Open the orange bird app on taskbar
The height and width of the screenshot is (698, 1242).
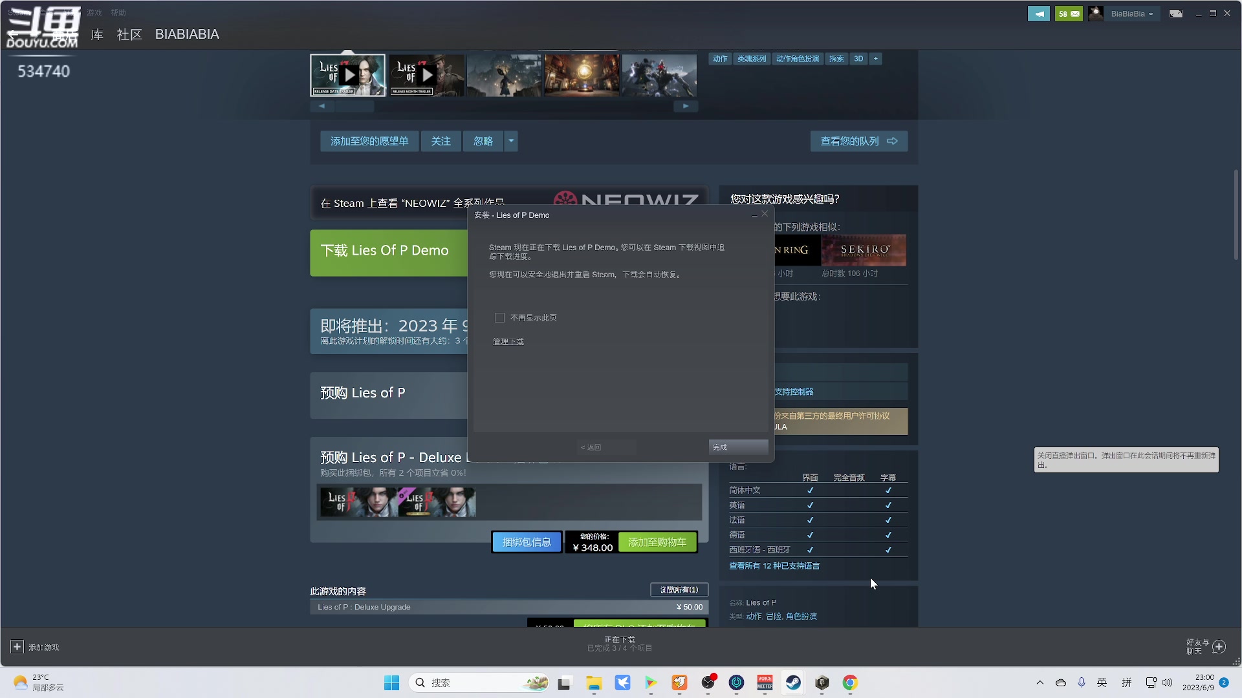[679, 683]
